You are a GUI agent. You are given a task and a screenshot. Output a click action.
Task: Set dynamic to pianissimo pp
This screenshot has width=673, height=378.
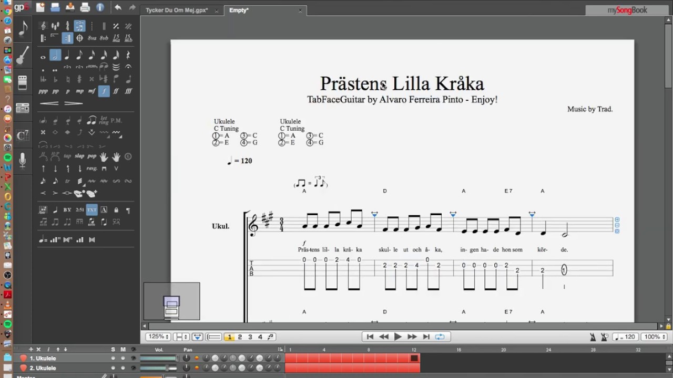55,91
